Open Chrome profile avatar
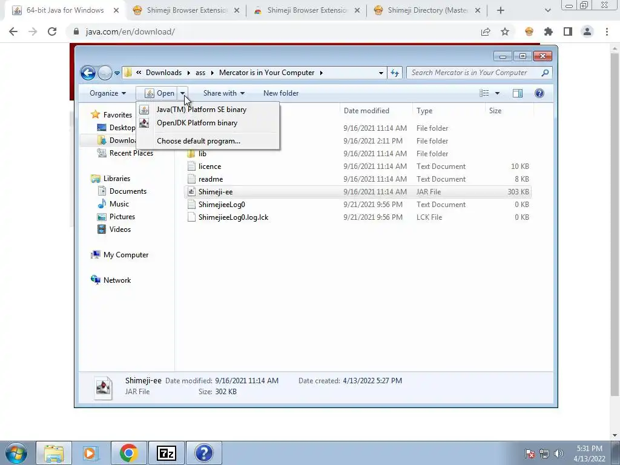Viewport: 620px width, 465px height. [587, 31]
